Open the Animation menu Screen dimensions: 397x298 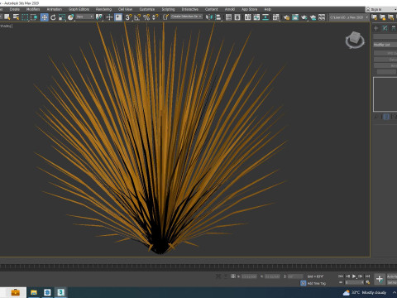(54, 9)
